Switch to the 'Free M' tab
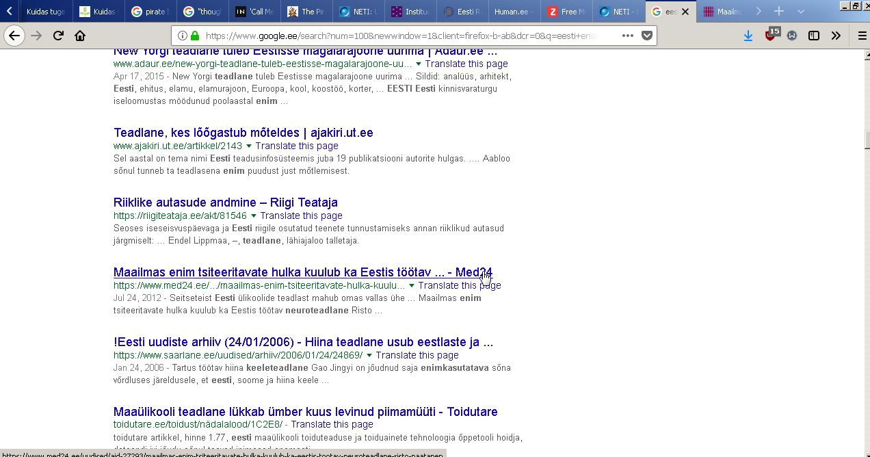The image size is (870, 457). [x=566, y=12]
